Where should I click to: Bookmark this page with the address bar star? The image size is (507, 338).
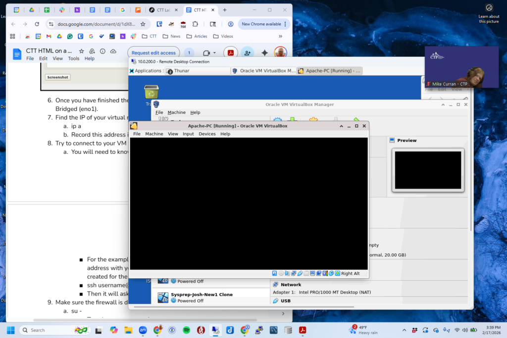143,24
